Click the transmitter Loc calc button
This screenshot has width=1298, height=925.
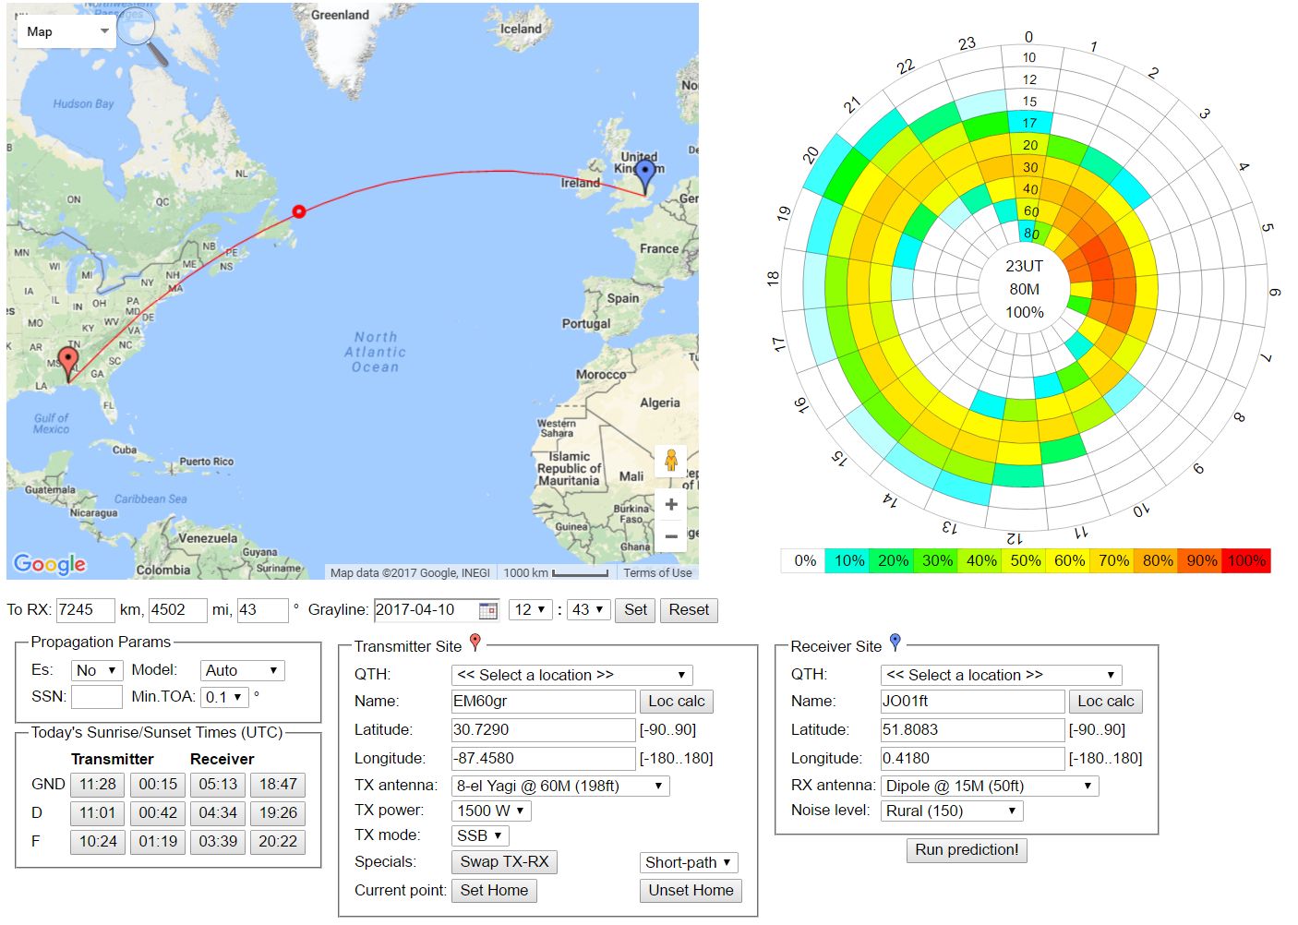click(676, 702)
